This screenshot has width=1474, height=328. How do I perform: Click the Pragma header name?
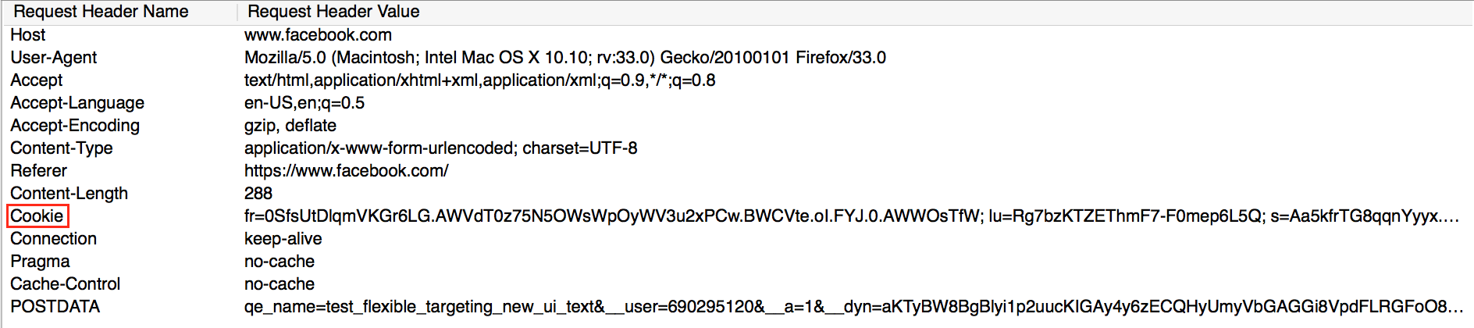pyautogui.click(x=41, y=262)
